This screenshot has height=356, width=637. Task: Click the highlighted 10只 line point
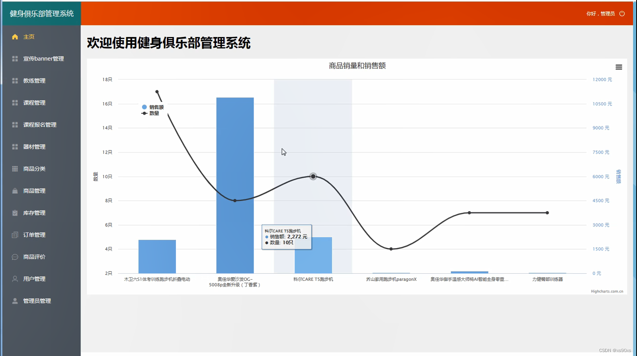click(313, 176)
